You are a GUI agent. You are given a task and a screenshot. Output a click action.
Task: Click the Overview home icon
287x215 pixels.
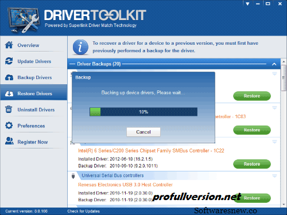[9, 45]
